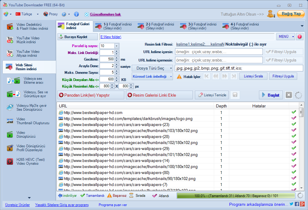The width and height of the screenshot is (308, 210).
Task: Open the Türkçe language dropdown
Action: point(27,14)
